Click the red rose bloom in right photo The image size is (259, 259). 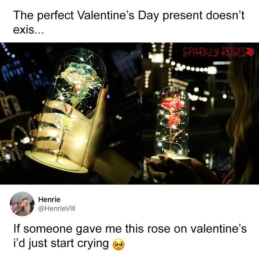coord(172,103)
